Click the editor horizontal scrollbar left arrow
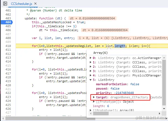Image resolution: width=168 pixels, height=121 pixels. 3,119
